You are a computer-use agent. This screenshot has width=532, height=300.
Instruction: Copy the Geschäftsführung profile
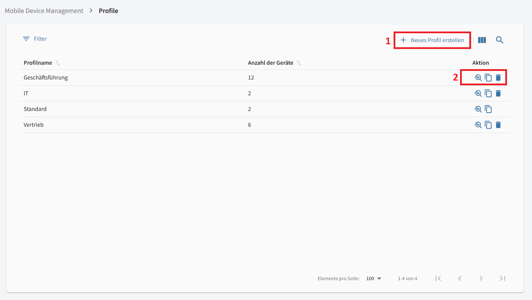point(488,78)
